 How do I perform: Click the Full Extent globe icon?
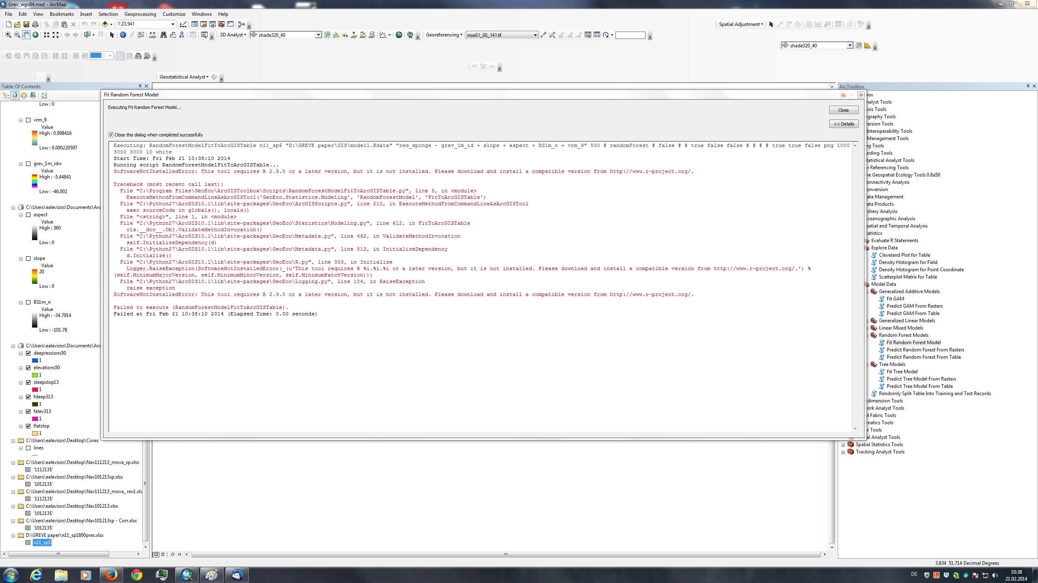pyautogui.click(x=35, y=35)
